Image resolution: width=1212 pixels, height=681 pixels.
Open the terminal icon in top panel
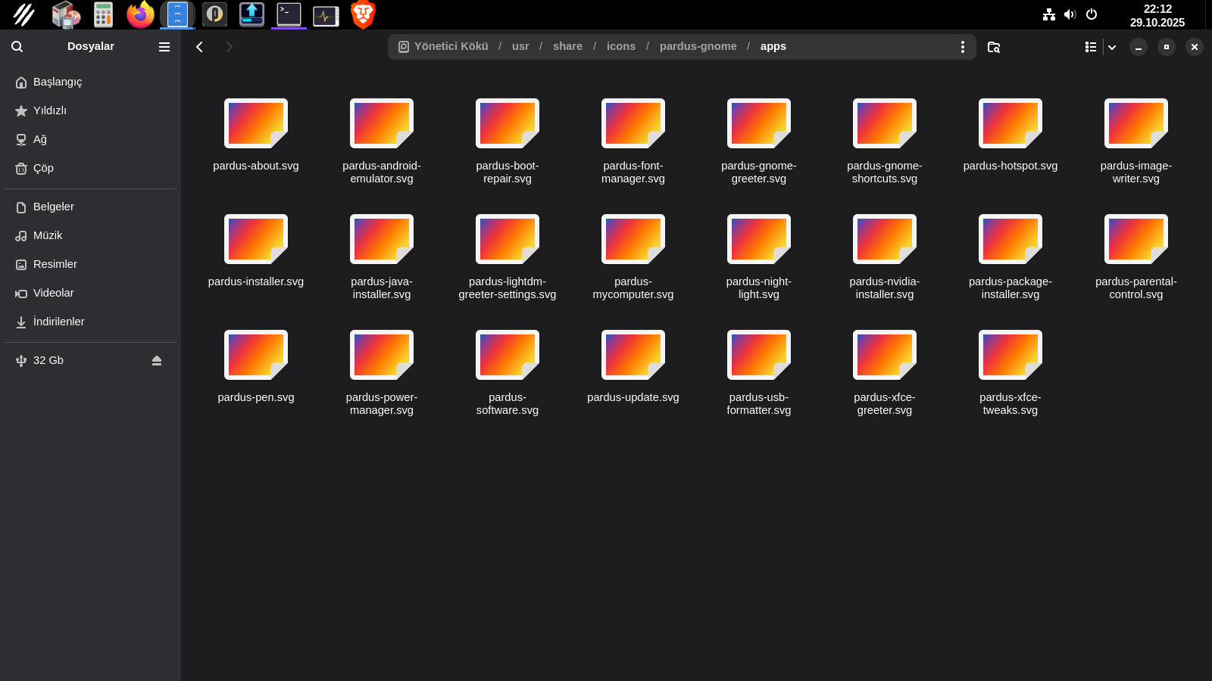click(x=289, y=15)
